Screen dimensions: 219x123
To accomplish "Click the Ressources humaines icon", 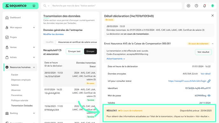I will tap(7, 67).
